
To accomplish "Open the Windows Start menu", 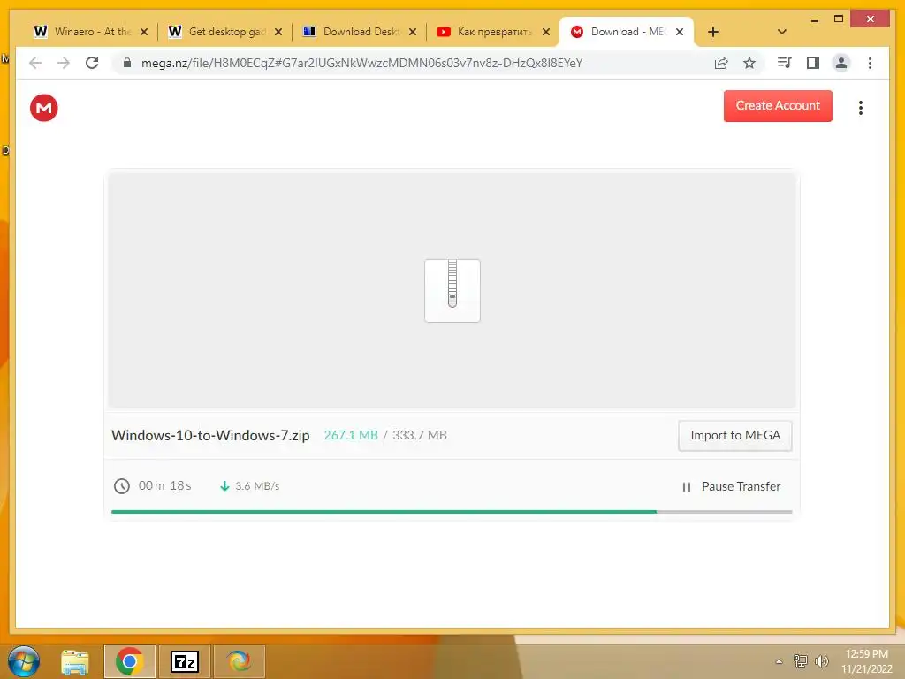I will pyautogui.click(x=24, y=661).
